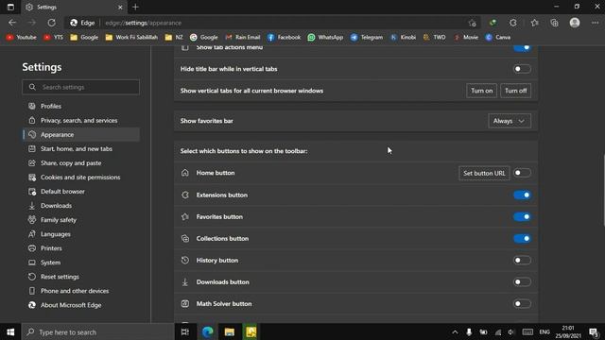The image size is (605, 340).
Task: Open Favorites toolbar star icon
Action: (534, 23)
